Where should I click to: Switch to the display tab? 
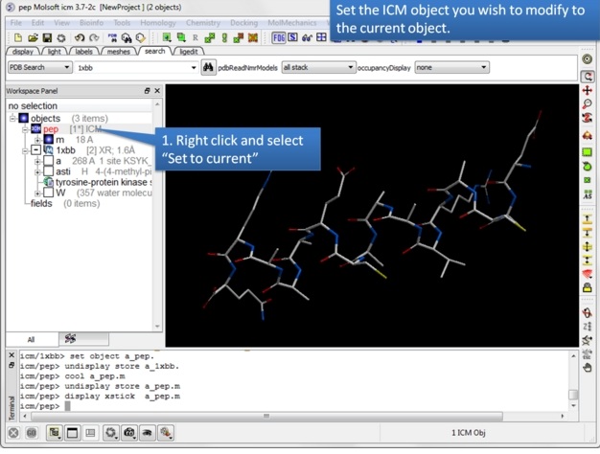coord(23,52)
